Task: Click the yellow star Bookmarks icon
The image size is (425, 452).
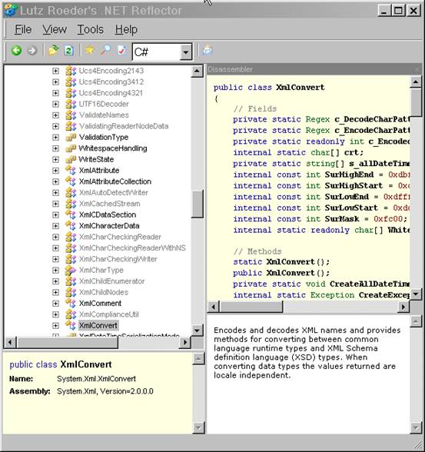Action: tap(90, 50)
